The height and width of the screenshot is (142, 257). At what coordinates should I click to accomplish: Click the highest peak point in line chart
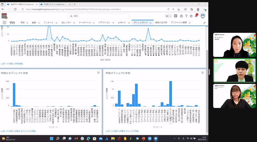click(x=49, y=26)
